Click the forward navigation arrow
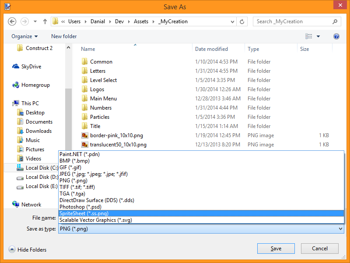The height and width of the screenshot is (263, 350). click(24, 21)
